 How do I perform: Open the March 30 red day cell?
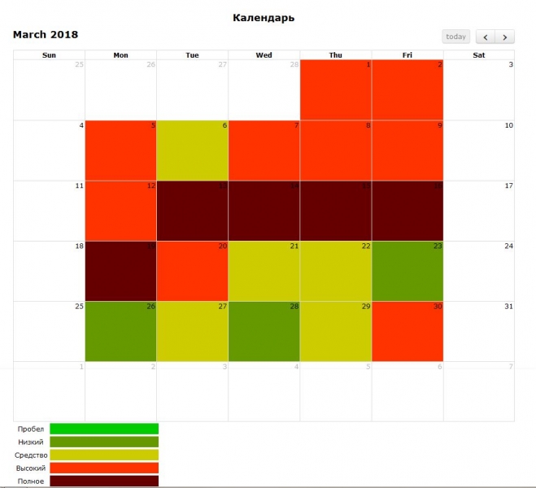pyautogui.click(x=407, y=331)
